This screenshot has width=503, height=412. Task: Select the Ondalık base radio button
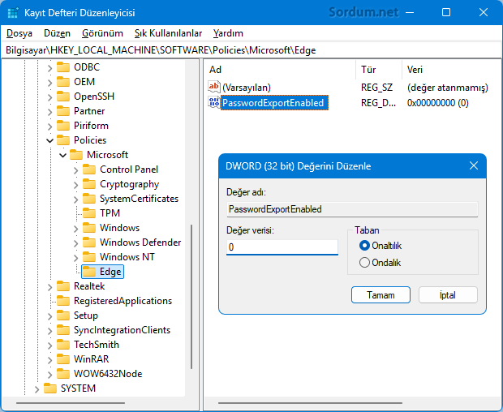(364, 263)
